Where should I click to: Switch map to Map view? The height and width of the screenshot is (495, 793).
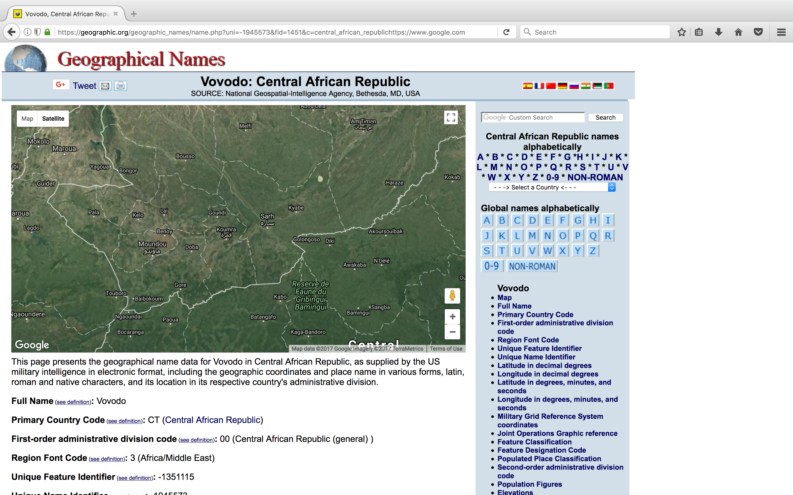[27, 119]
